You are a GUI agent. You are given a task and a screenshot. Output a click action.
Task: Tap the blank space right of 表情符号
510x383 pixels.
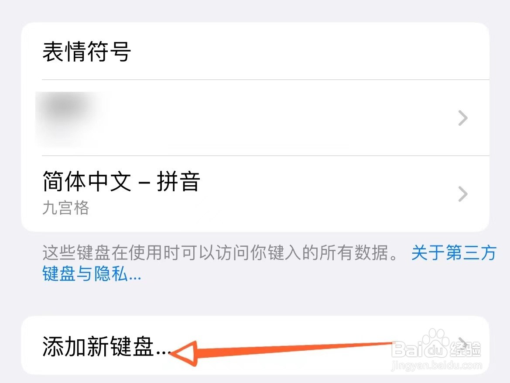(309, 51)
